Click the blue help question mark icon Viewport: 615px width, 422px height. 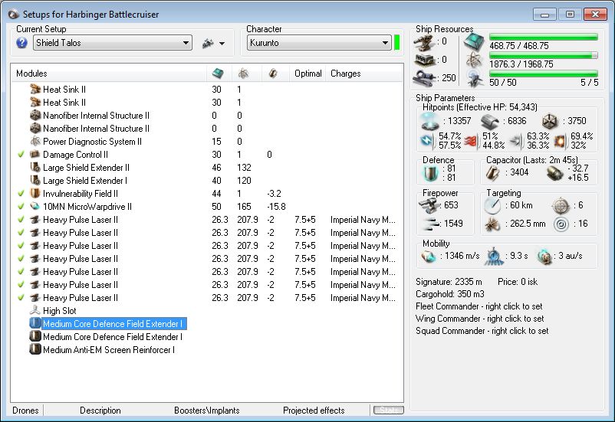point(22,43)
